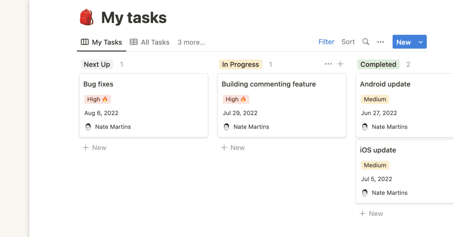Select the High priority tag on Bug fixes

pyautogui.click(x=97, y=99)
